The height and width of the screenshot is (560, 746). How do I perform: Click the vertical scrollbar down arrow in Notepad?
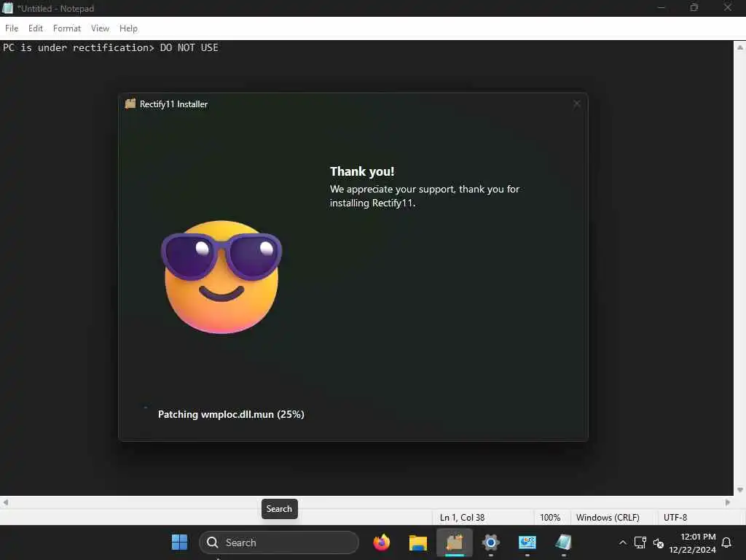click(740, 490)
